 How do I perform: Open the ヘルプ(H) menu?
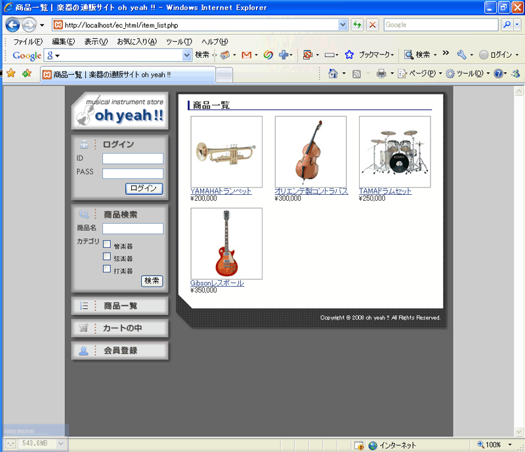(x=215, y=41)
